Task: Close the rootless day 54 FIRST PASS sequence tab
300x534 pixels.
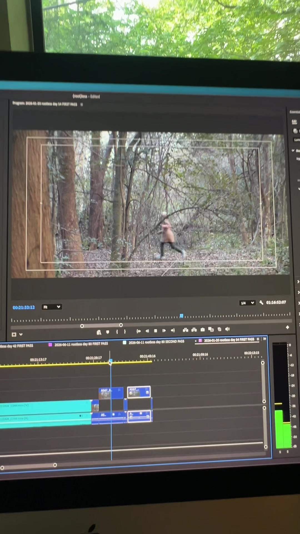Action: (196, 341)
